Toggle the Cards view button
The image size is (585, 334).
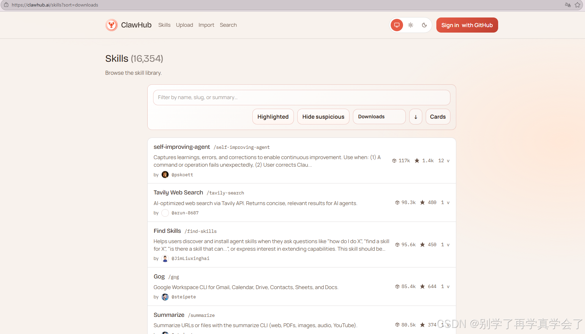tap(438, 117)
